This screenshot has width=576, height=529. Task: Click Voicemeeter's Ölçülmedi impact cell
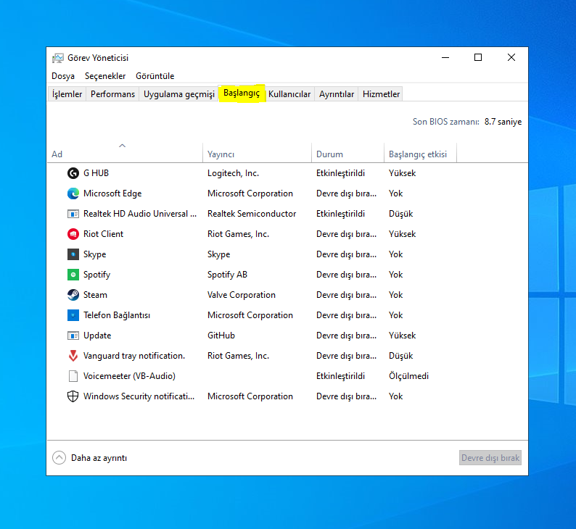tap(408, 376)
